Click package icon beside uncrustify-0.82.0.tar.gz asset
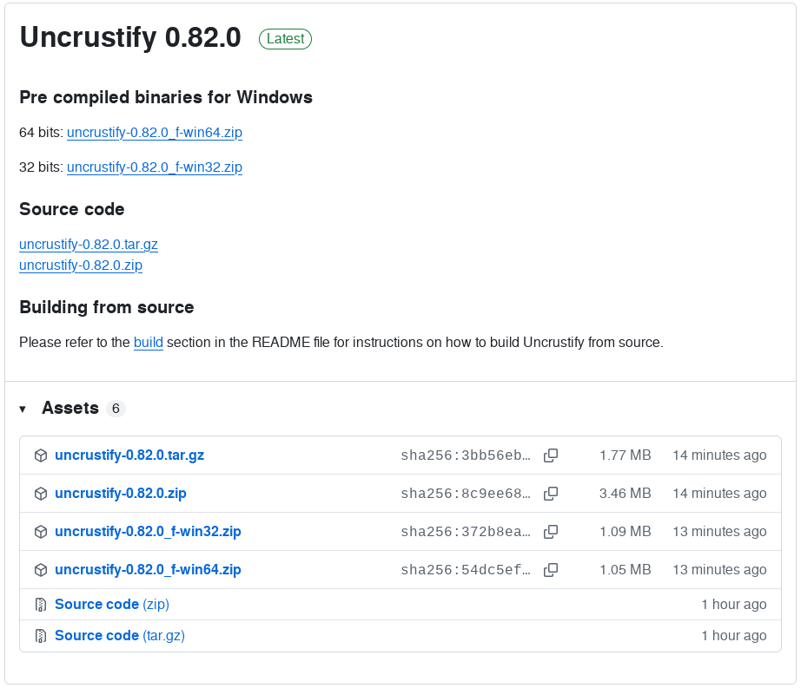801x688 pixels. tap(40, 455)
